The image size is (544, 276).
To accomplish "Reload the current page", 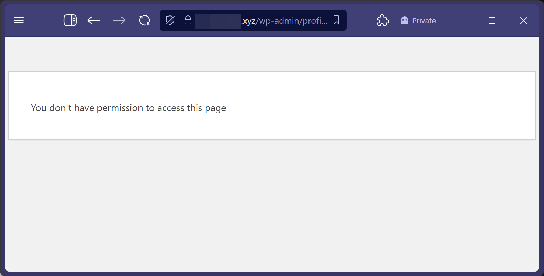I will click(145, 21).
